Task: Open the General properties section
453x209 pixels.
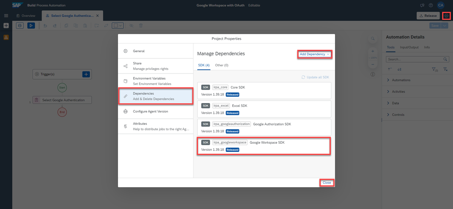Action: [156, 51]
